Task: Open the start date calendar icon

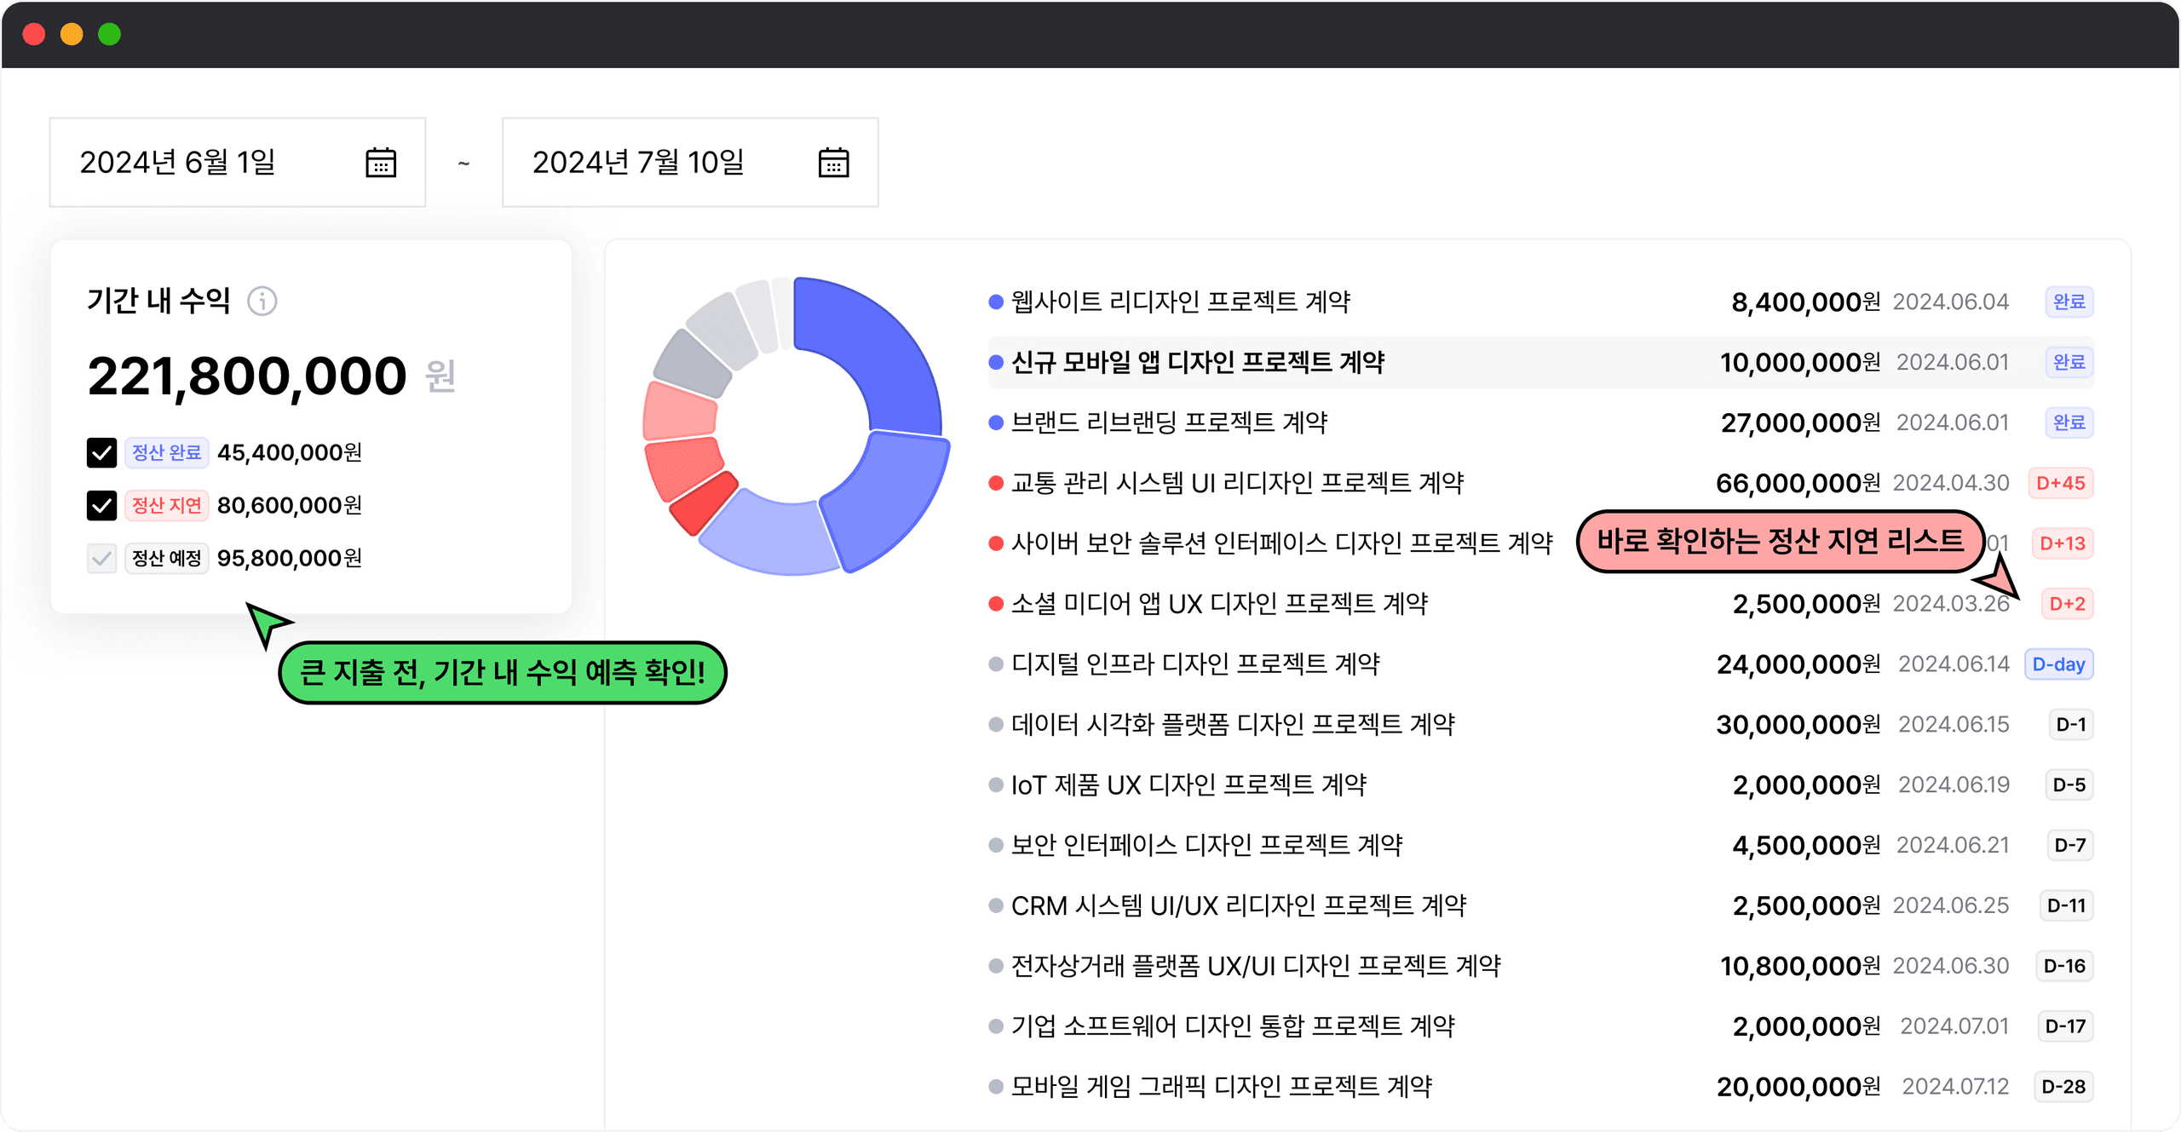Action: pyautogui.click(x=381, y=163)
